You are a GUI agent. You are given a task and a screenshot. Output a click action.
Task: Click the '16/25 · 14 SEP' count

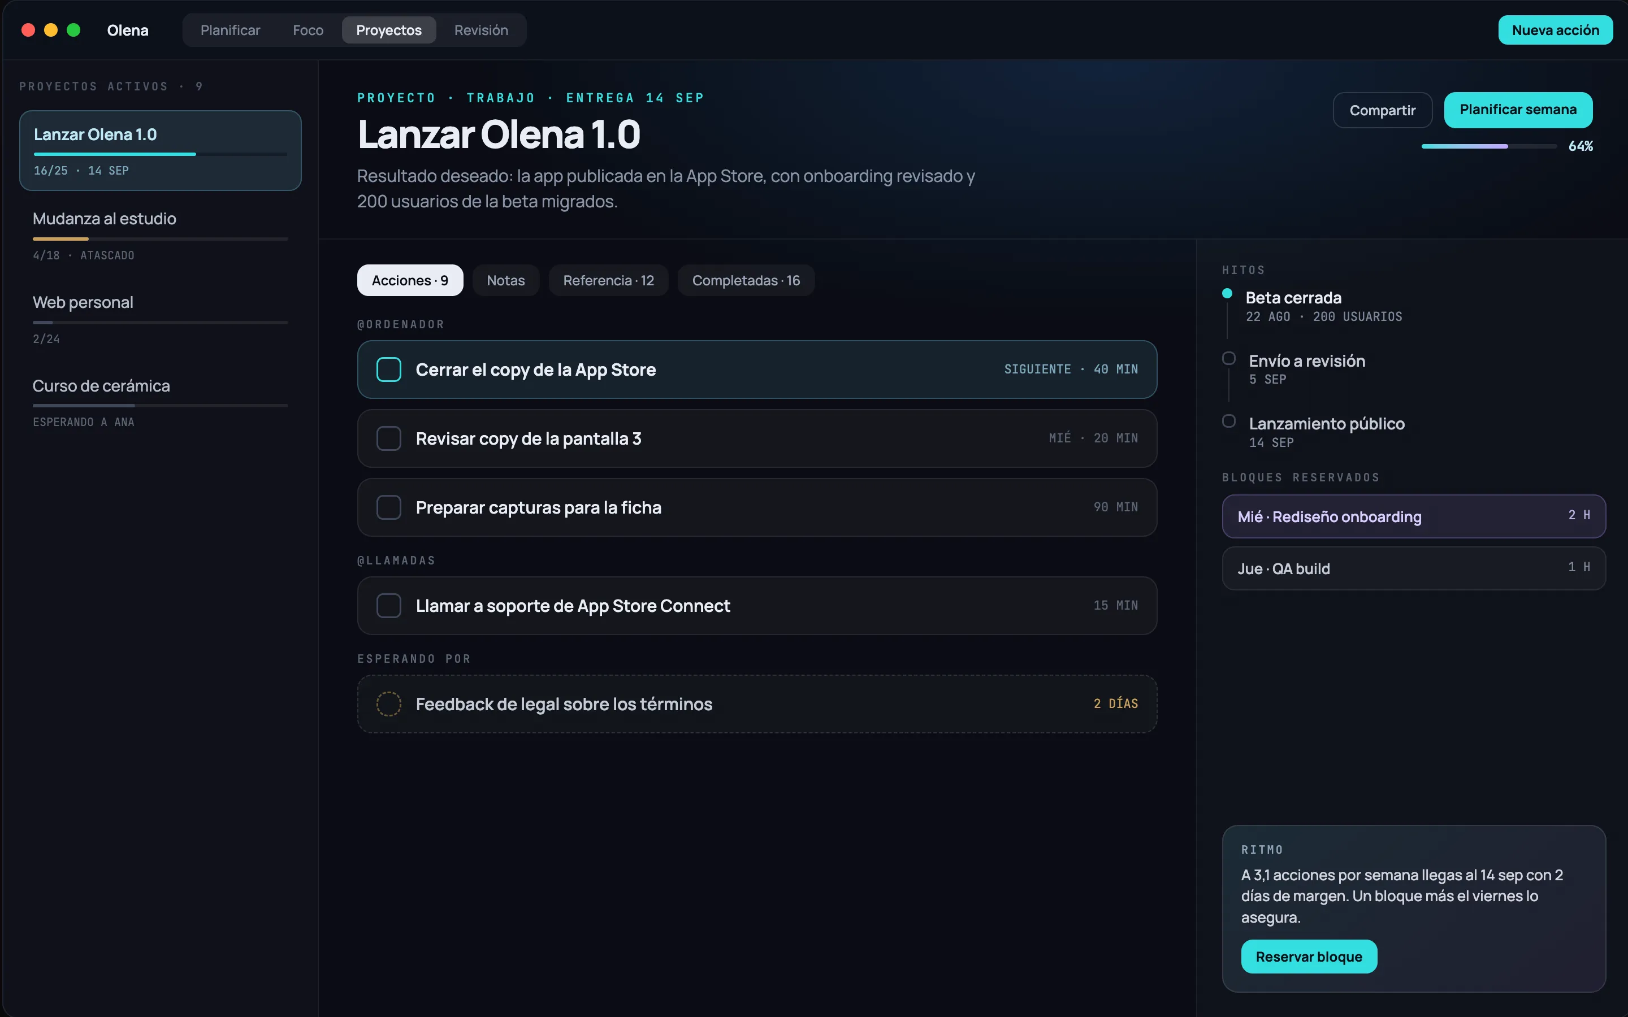pyautogui.click(x=81, y=171)
